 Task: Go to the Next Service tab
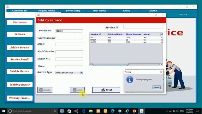coord(100,11)
